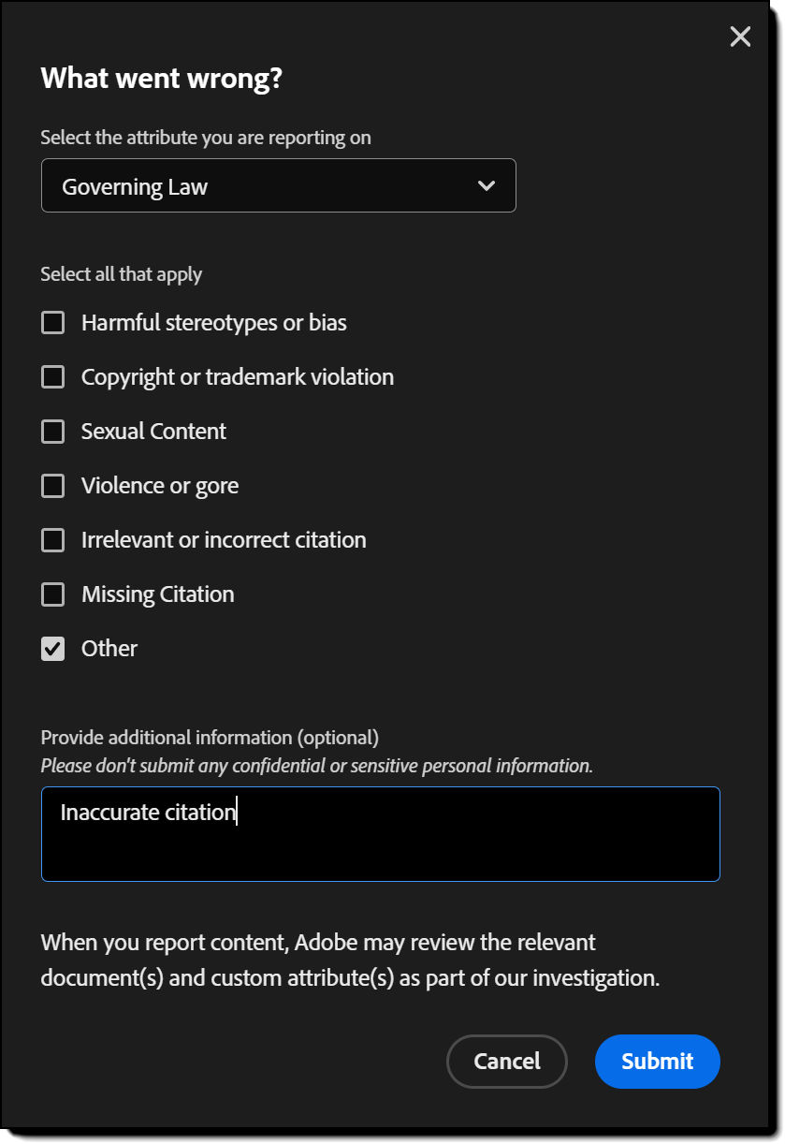Click the 'Select all that apply' label
This screenshot has width=785, height=1144.
pos(122,274)
